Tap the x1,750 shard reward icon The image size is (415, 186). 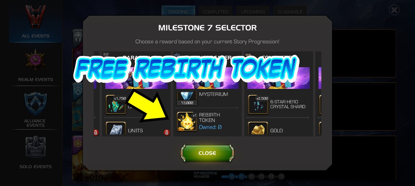click(116, 104)
